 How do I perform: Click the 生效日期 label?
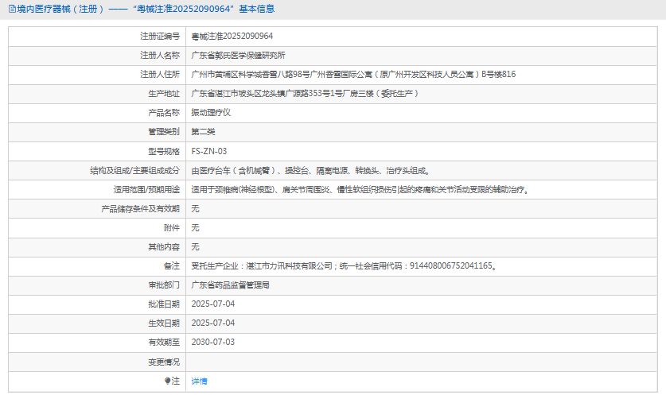(x=164, y=323)
